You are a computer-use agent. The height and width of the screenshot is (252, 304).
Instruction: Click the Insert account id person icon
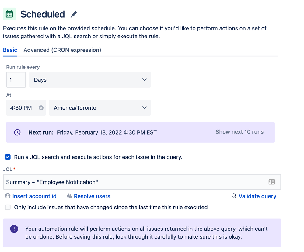8,196
